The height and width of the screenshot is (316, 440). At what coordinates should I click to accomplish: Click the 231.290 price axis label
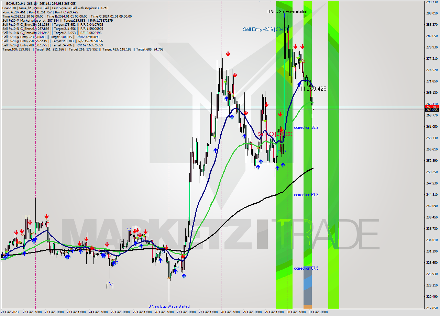tap(432, 251)
